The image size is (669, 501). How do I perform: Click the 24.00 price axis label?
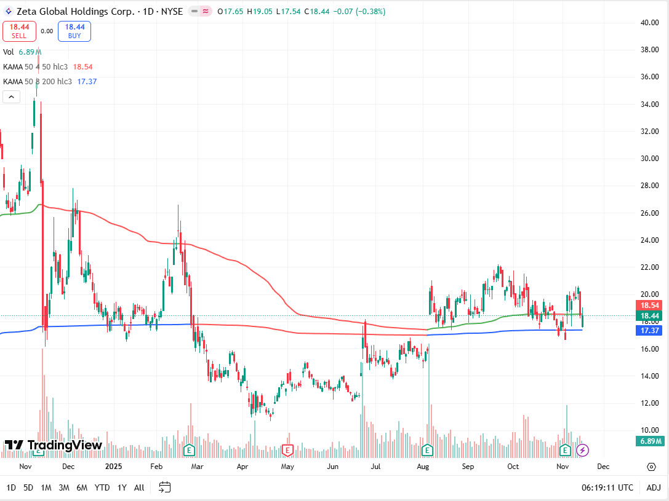pos(649,240)
